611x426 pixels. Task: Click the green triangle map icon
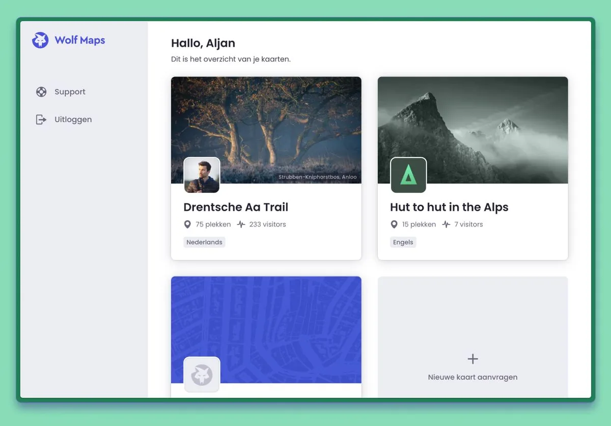point(408,175)
